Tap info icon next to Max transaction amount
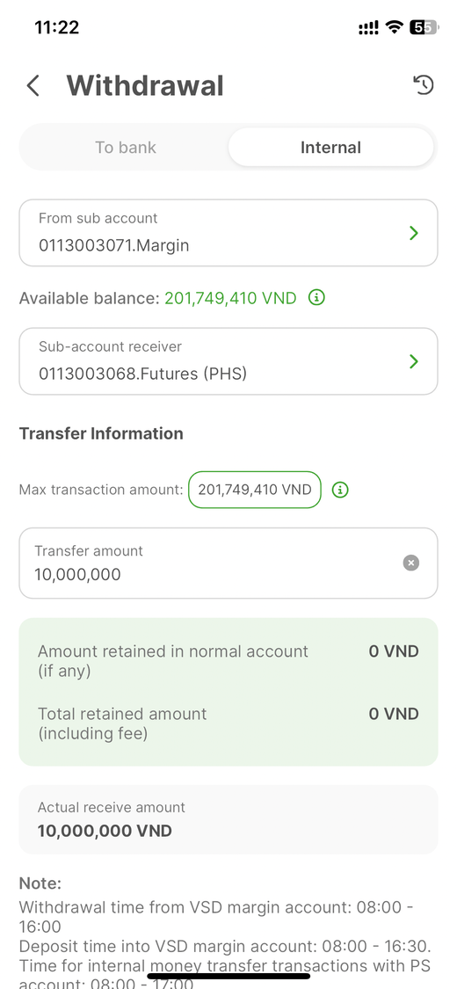This screenshot has height=989, width=457. [340, 490]
